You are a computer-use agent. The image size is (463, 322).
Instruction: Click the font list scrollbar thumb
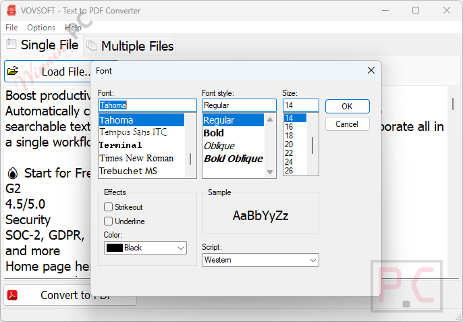coord(190,159)
